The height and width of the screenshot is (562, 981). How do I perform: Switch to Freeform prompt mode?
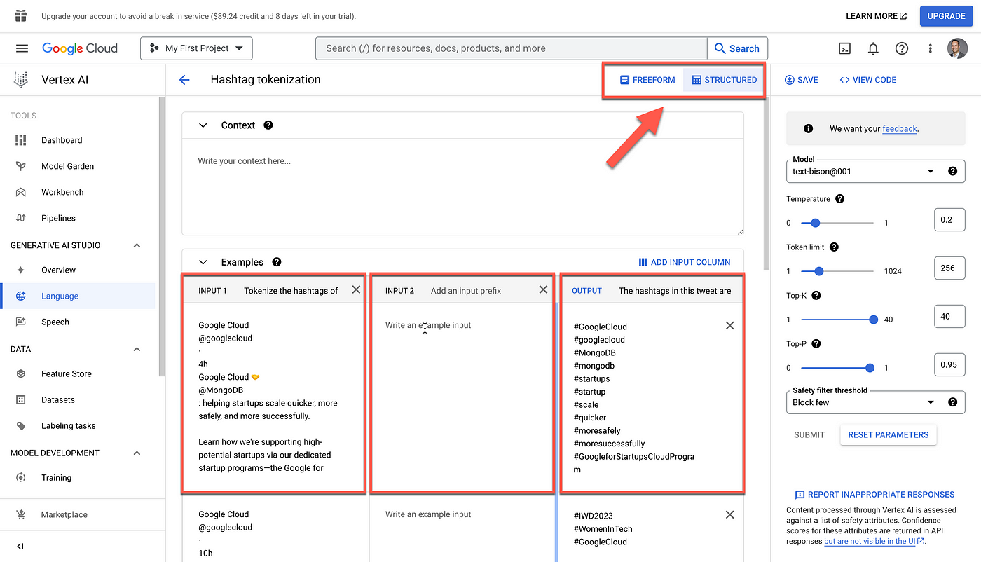tap(647, 80)
